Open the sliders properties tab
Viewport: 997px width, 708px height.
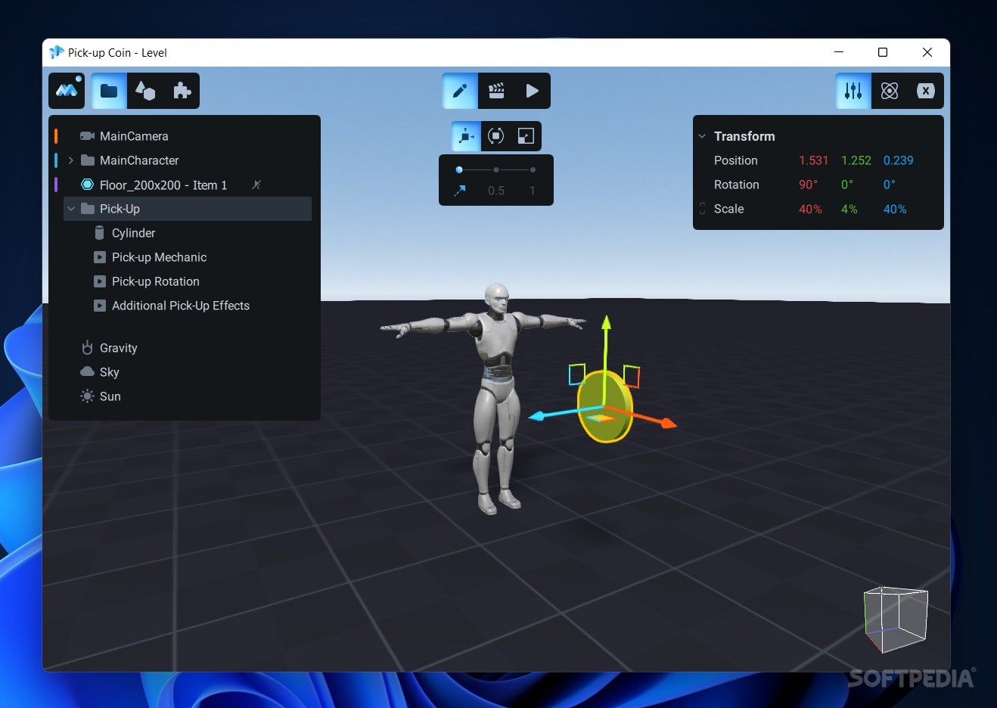[853, 91]
